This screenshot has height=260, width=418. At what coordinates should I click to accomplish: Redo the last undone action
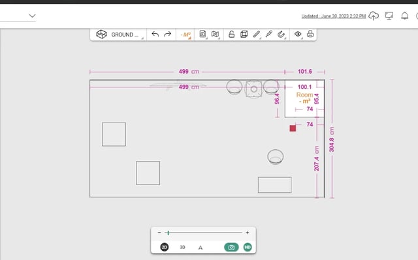(167, 35)
